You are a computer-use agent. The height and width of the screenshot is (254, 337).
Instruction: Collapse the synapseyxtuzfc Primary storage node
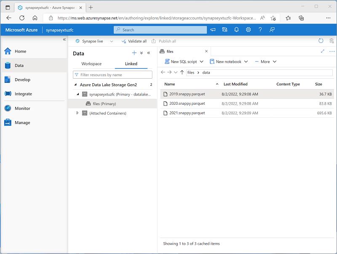click(78, 94)
